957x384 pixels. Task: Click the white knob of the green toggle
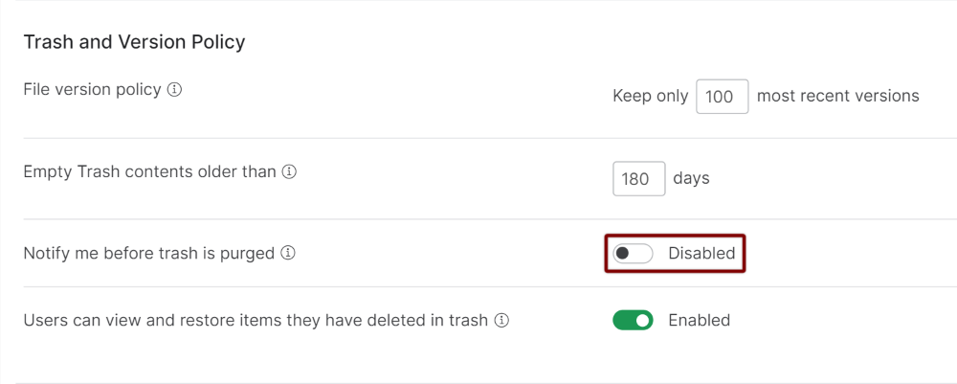pos(643,320)
